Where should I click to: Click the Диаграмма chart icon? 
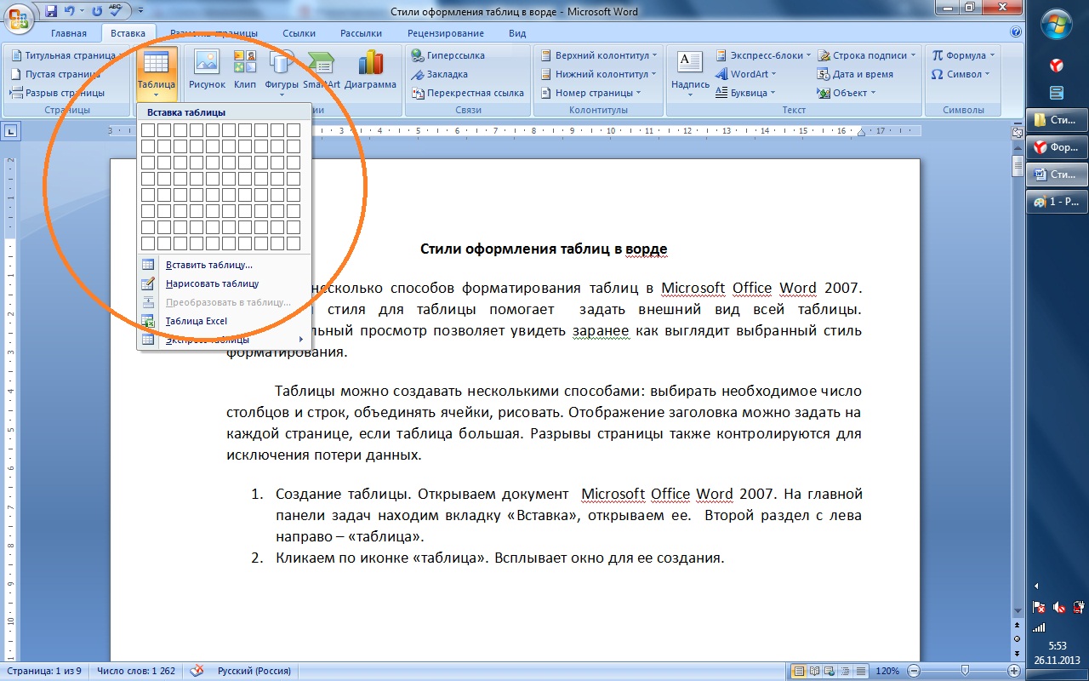click(x=370, y=69)
